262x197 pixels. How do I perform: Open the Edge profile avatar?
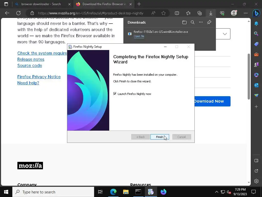[234, 13]
